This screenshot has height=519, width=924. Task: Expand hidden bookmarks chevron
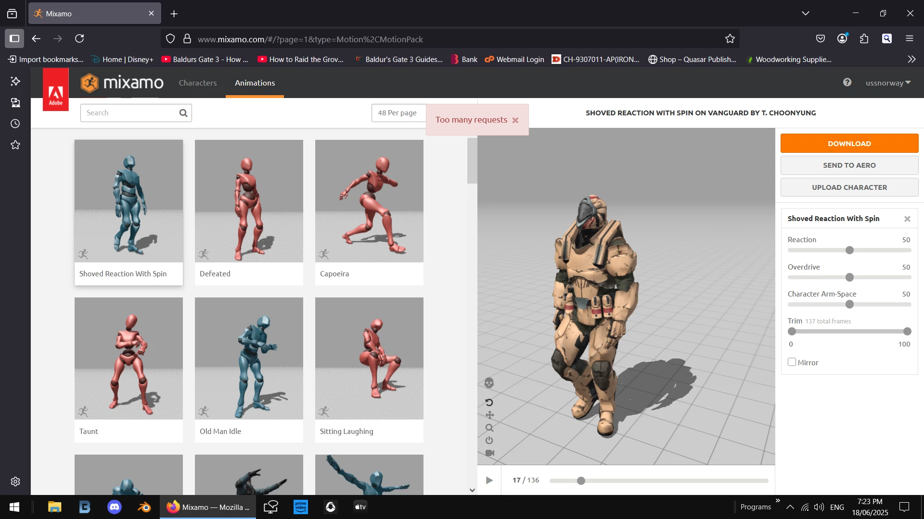pyautogui.click(x=911, y=59)
